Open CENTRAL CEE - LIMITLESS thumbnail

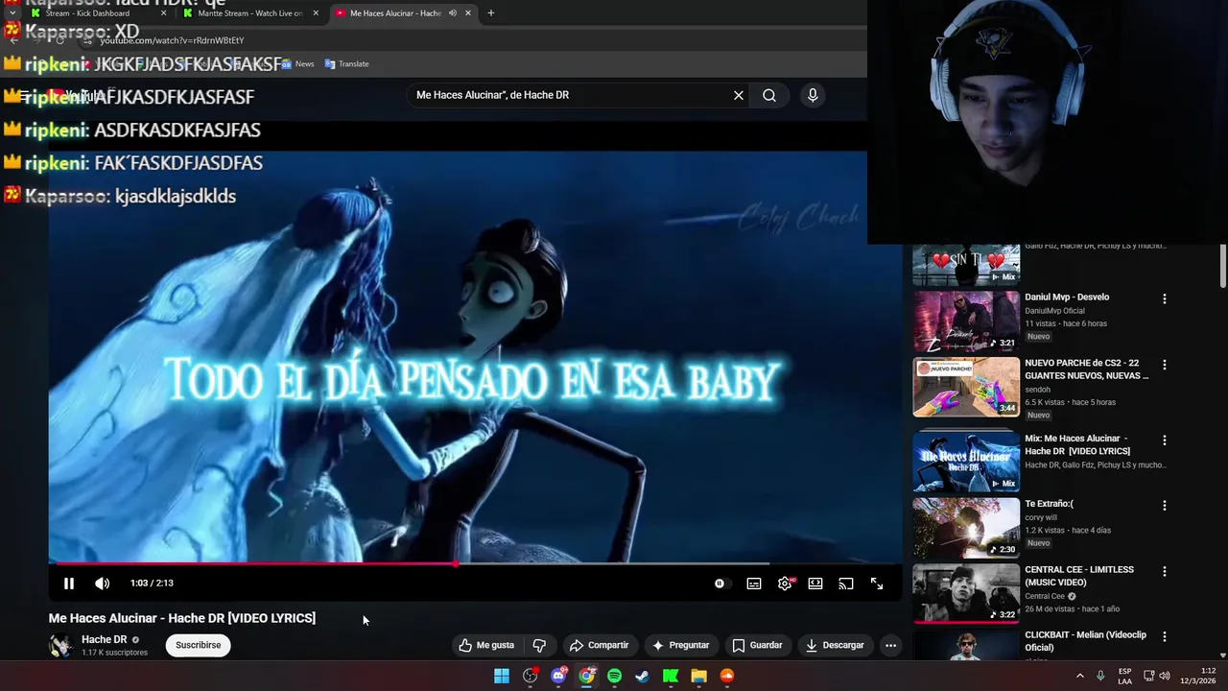pos(966,592)
